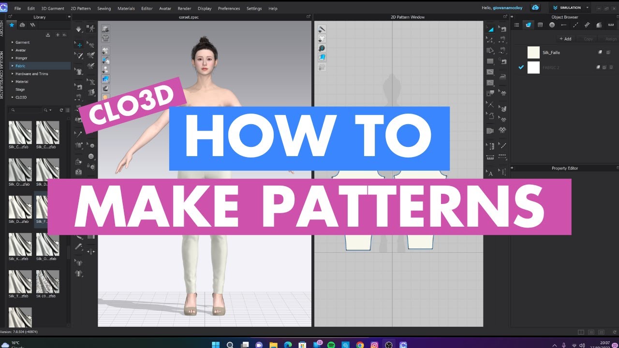The width and height of the screenshot is (619, 348).
Task: Open the MODULAR CONFIGURATOR side tab
Action: (x=2, y=74)
